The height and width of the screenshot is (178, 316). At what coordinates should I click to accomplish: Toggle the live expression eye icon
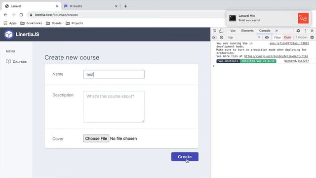(x=267, y=38)
